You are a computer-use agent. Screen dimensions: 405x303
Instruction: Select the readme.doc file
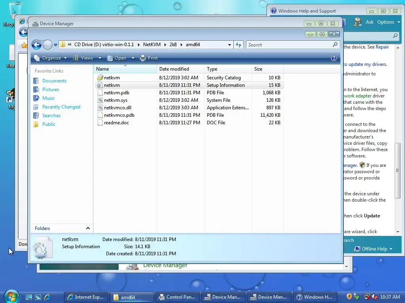[116, 123]
